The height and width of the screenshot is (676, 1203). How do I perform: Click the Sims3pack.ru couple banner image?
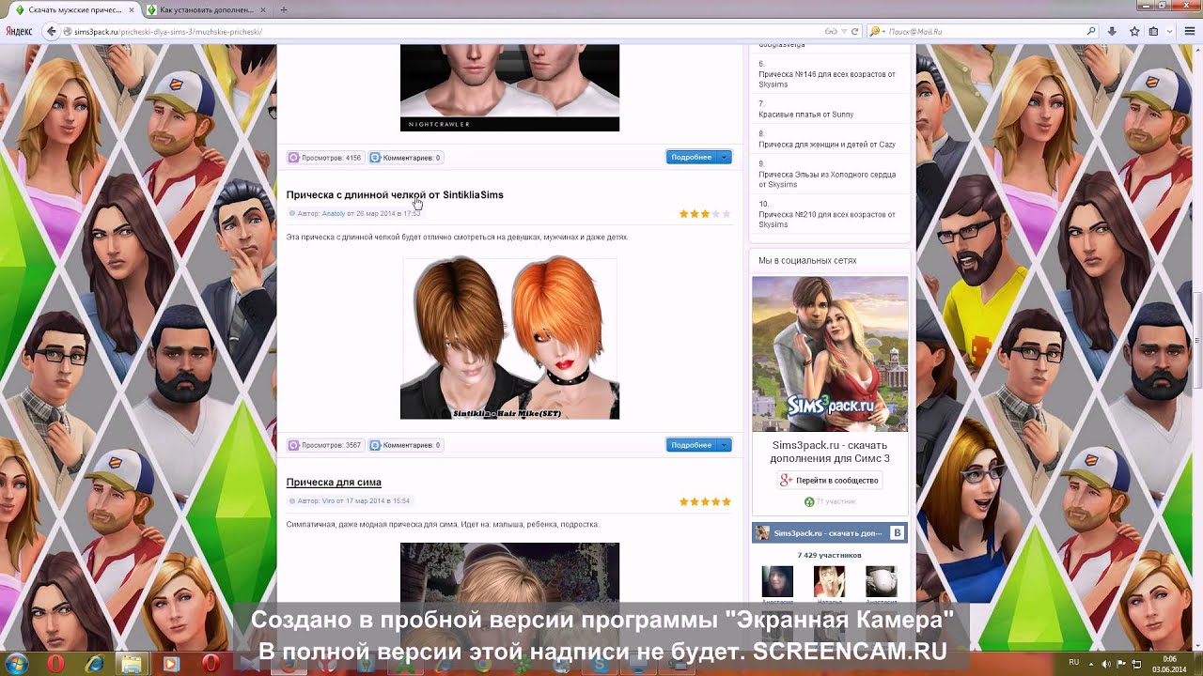(x=830, y=354)
